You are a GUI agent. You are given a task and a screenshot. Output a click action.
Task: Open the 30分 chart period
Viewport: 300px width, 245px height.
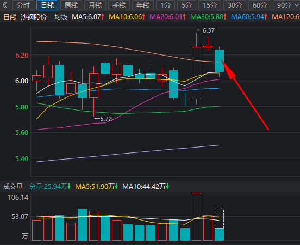[x=235, y=5]
